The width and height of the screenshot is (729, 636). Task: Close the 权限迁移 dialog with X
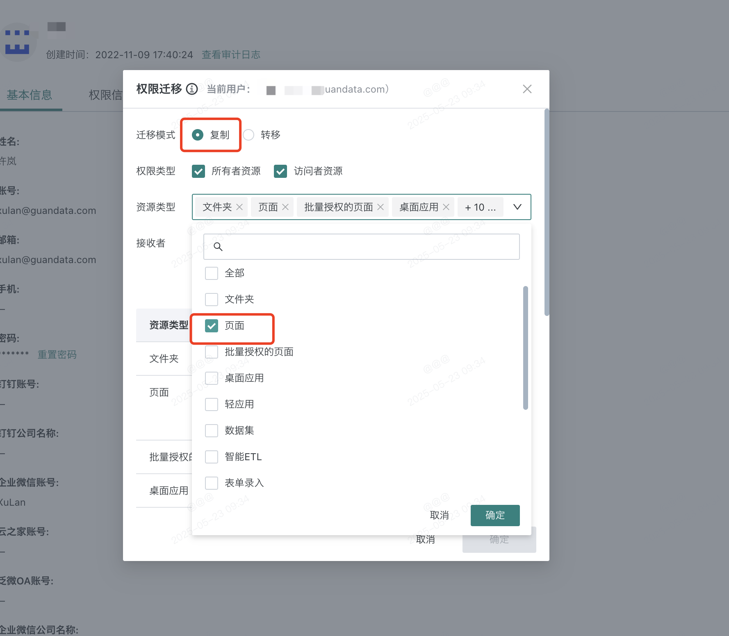coord(527,89)
